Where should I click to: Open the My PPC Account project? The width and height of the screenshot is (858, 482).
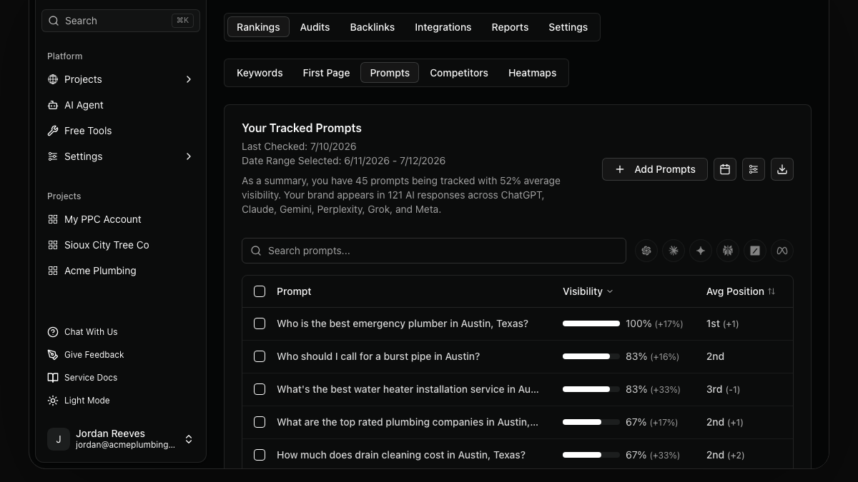click(103, 219)
